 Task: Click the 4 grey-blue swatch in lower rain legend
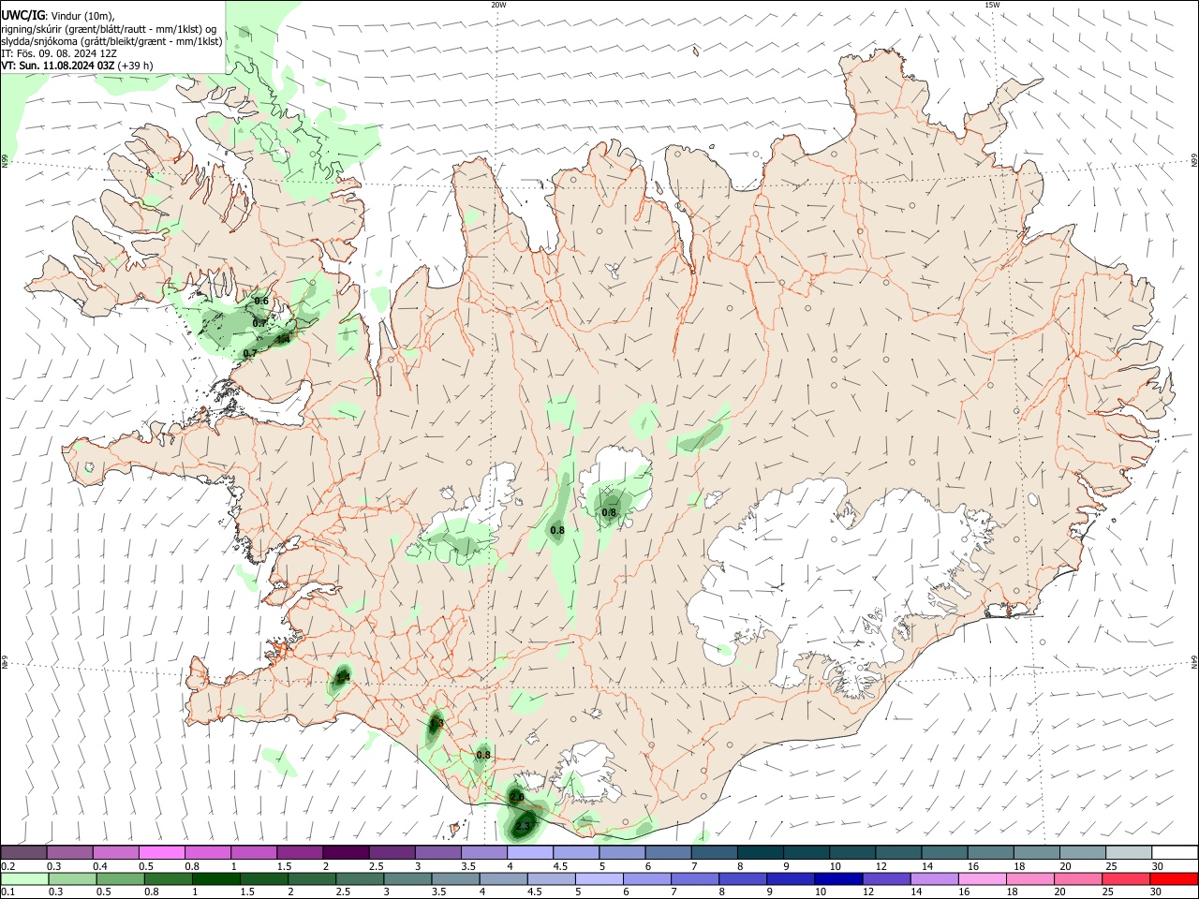[503, 879]
